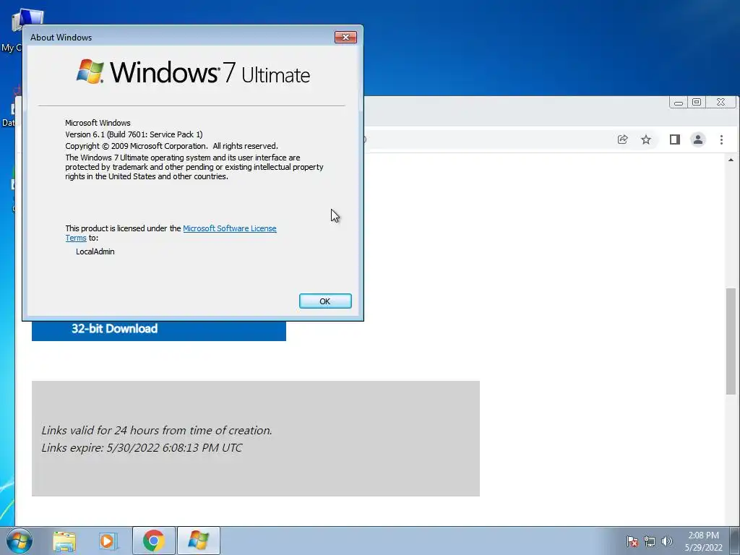Click OK in About Windows dialog
The image size is (740, 555).
tap(325, 301)
